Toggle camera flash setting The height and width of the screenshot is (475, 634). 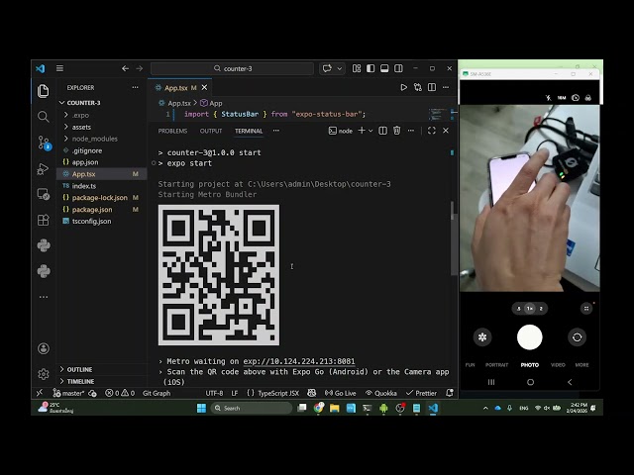coord(548,98)
